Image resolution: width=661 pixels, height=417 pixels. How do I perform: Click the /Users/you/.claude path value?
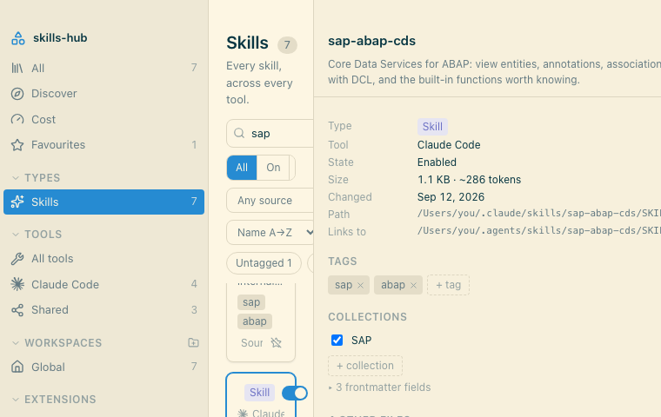point(539,214)
